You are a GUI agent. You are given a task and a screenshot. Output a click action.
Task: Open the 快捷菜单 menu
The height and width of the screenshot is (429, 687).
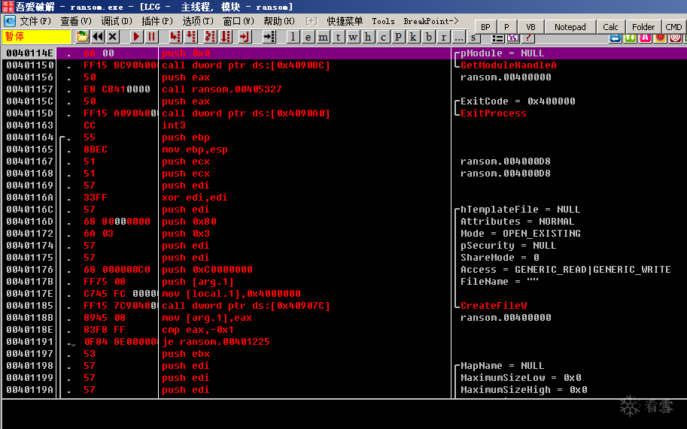tap(345, 21)
